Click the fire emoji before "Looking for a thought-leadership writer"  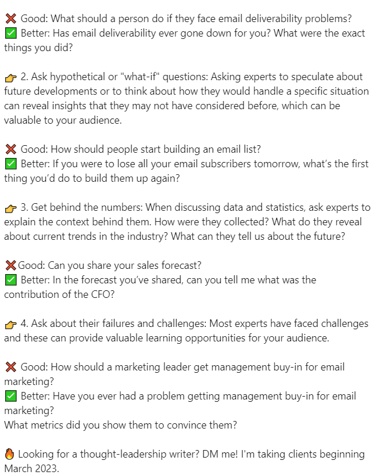(x=9, y=454)
